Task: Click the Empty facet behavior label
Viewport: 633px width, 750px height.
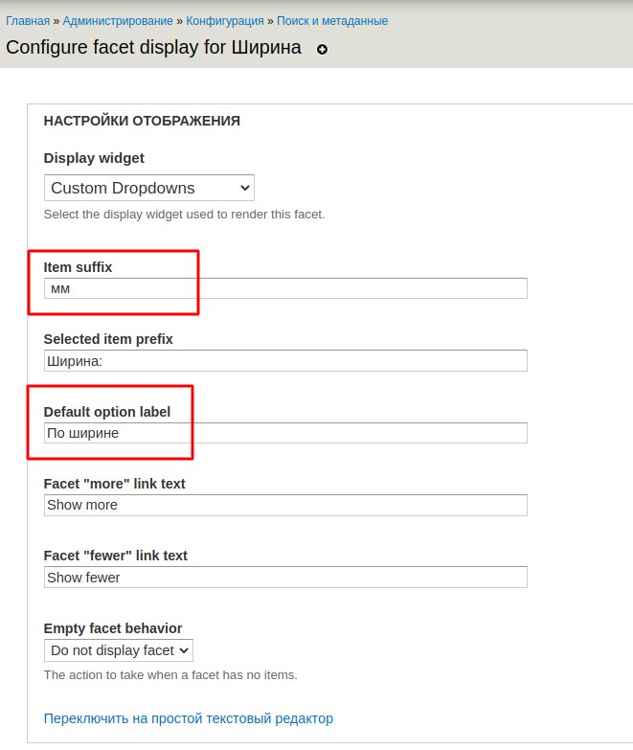Action: tap(113, 628)
